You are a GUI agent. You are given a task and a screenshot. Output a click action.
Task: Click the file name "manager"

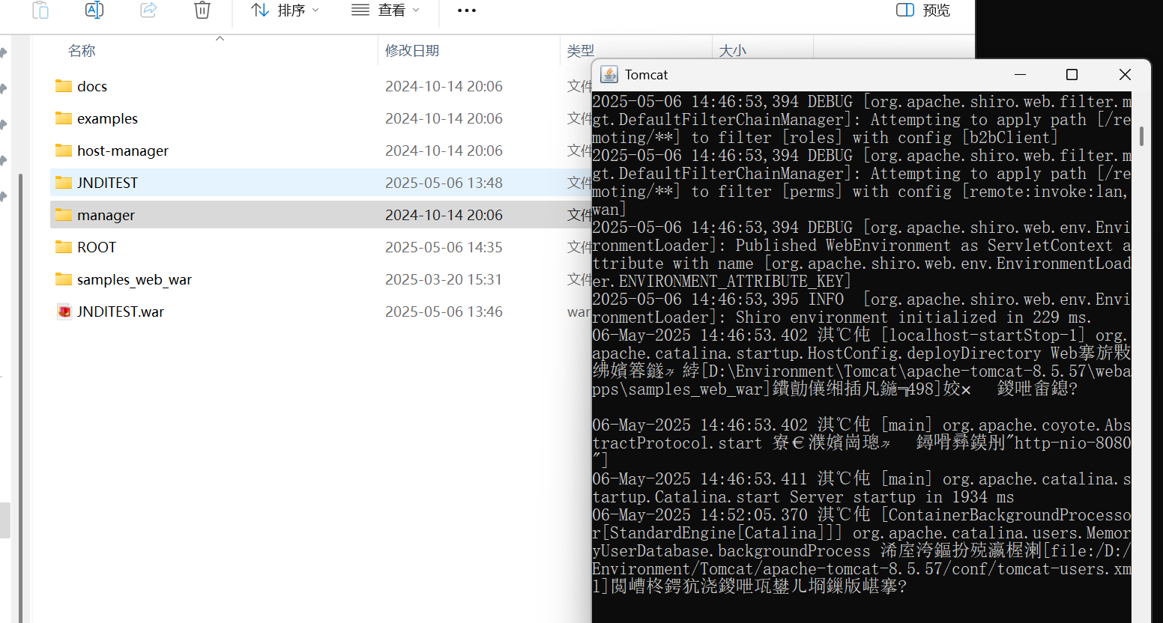point(106,215)
